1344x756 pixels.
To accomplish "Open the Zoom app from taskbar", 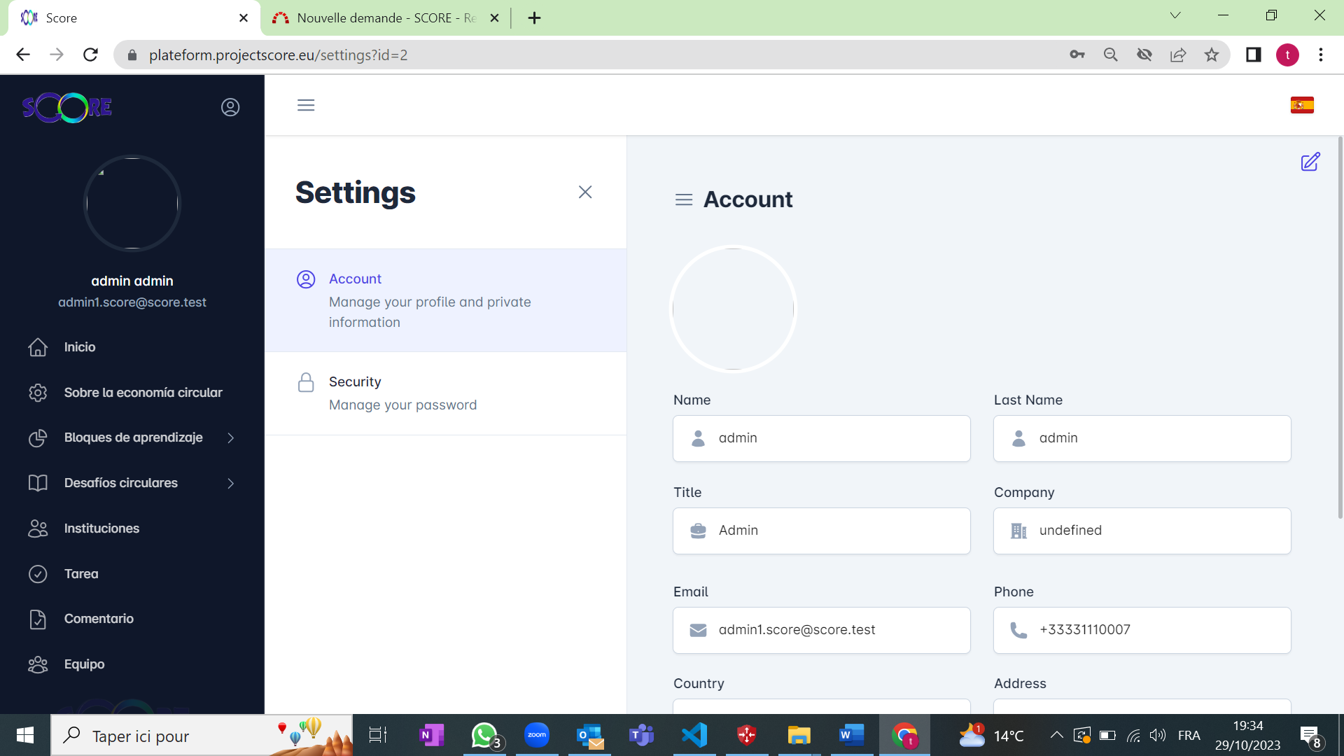I will click(x=537, y=735).
